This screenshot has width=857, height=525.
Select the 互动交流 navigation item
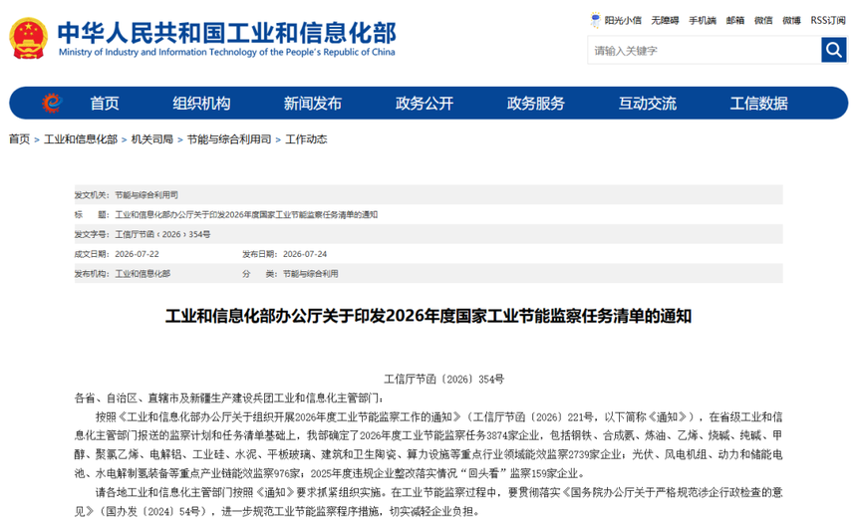(647, 104)
